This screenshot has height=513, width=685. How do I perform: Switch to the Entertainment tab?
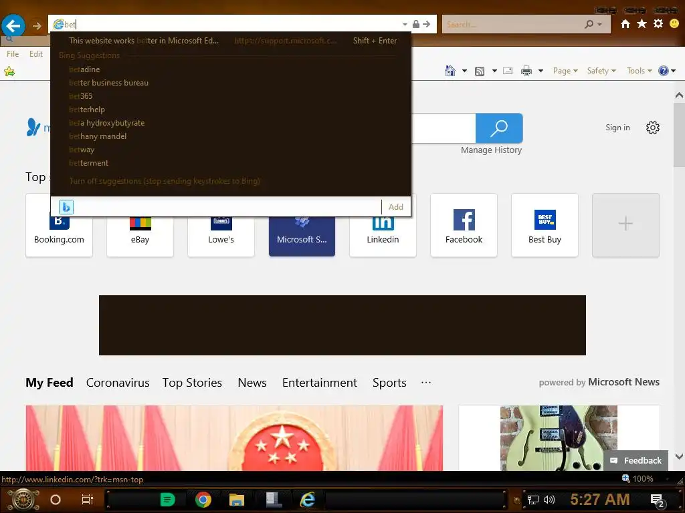pyautogui.click(x=319, y=383)
